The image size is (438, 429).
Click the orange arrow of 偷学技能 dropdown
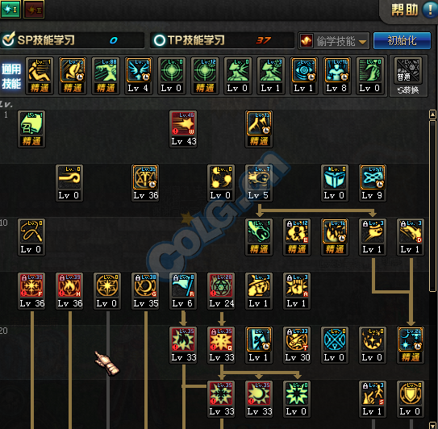pos(362,42)
